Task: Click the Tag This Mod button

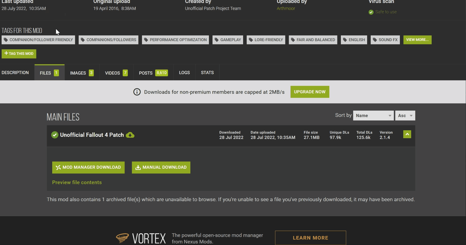Action: click(x=19, y=54)
